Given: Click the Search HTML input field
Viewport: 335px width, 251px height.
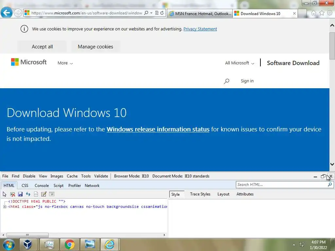Looking at the screenshot, I should pos(281,185).
